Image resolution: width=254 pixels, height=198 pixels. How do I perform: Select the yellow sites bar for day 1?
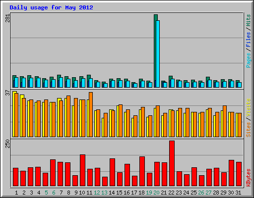coord(14,114)
